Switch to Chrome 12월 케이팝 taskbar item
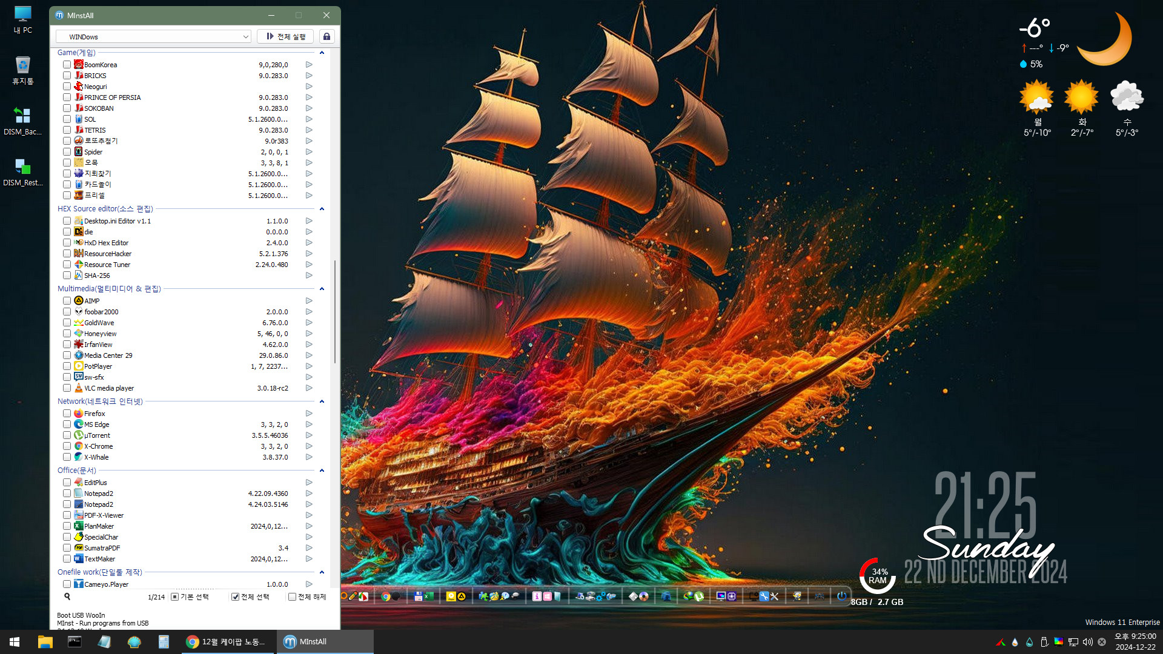 pyautogui.click(x=228, y=642)
